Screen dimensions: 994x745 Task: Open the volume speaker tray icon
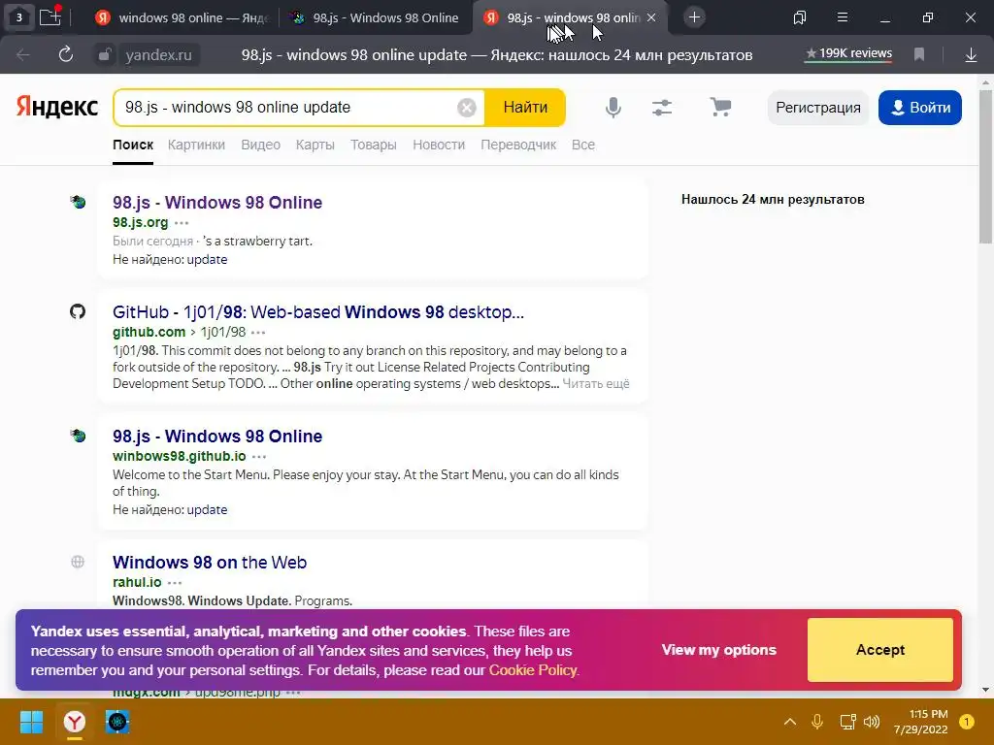pyautogui.click(x=872, y=722)
